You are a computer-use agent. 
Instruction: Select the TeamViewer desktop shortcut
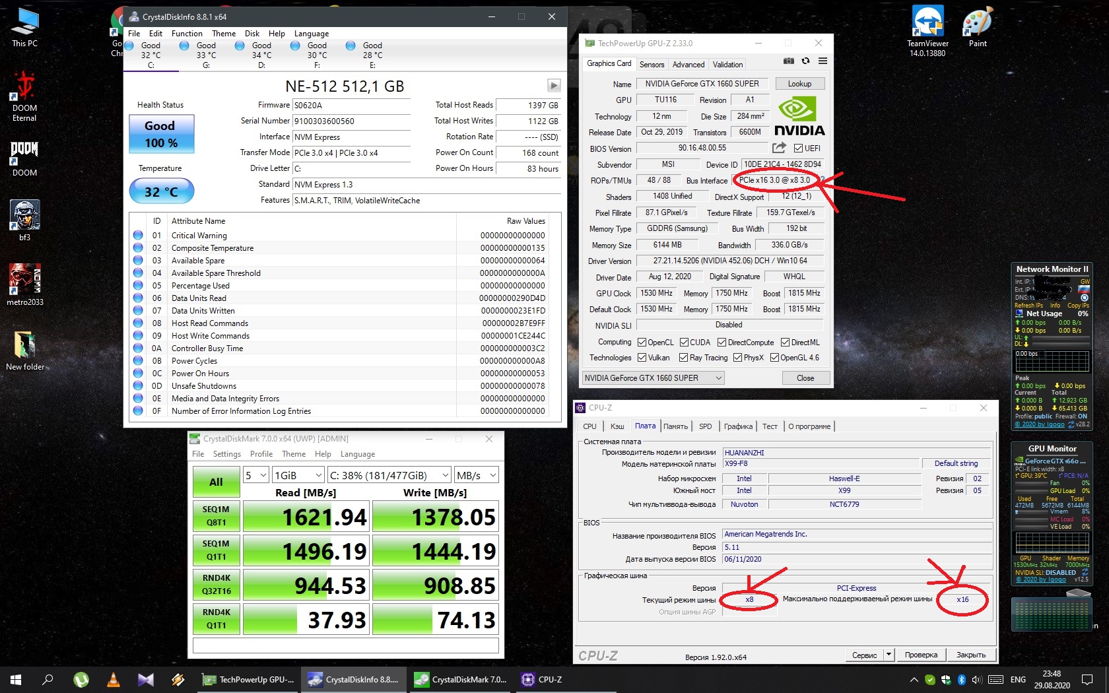pos(927,30)
